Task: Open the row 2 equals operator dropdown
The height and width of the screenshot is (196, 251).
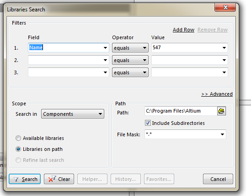Action: coord(130,60)
